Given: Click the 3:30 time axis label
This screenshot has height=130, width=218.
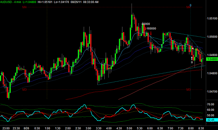Looking at the screenshot, I should [x=99, y=128].
